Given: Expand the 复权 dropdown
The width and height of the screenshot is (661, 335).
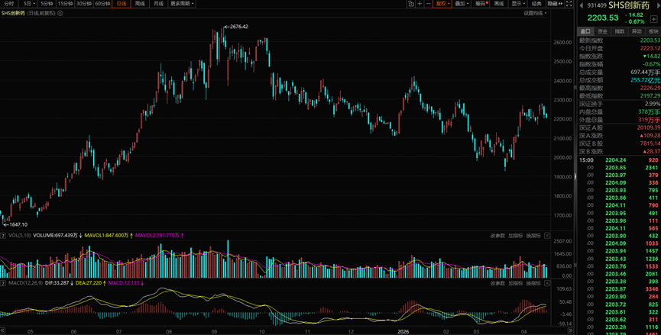Looking at the screenshot, I should point(442,4).
